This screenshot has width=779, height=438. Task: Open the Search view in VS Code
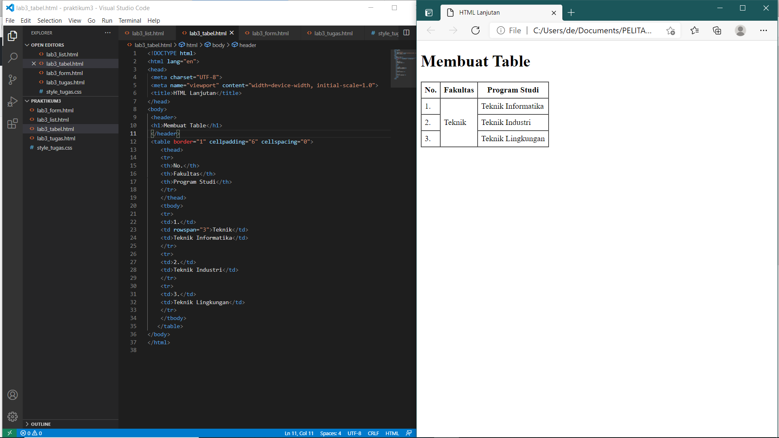tap(13, 58)
